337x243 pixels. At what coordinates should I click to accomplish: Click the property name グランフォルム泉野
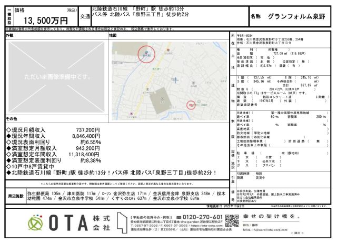[296, 16]
